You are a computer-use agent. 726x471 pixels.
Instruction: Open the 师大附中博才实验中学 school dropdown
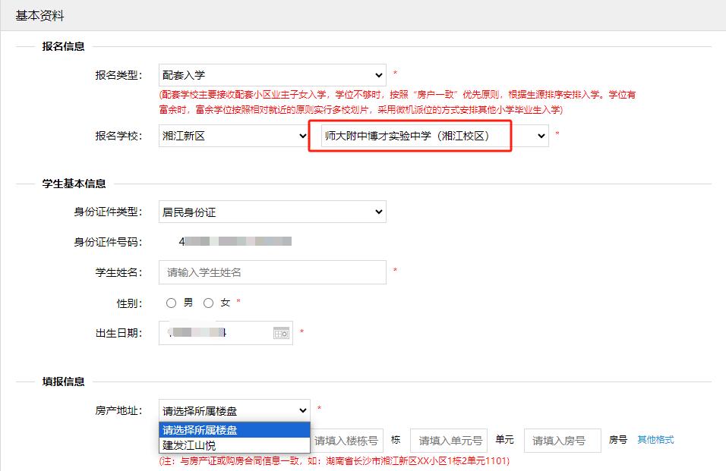click(434, 136)
